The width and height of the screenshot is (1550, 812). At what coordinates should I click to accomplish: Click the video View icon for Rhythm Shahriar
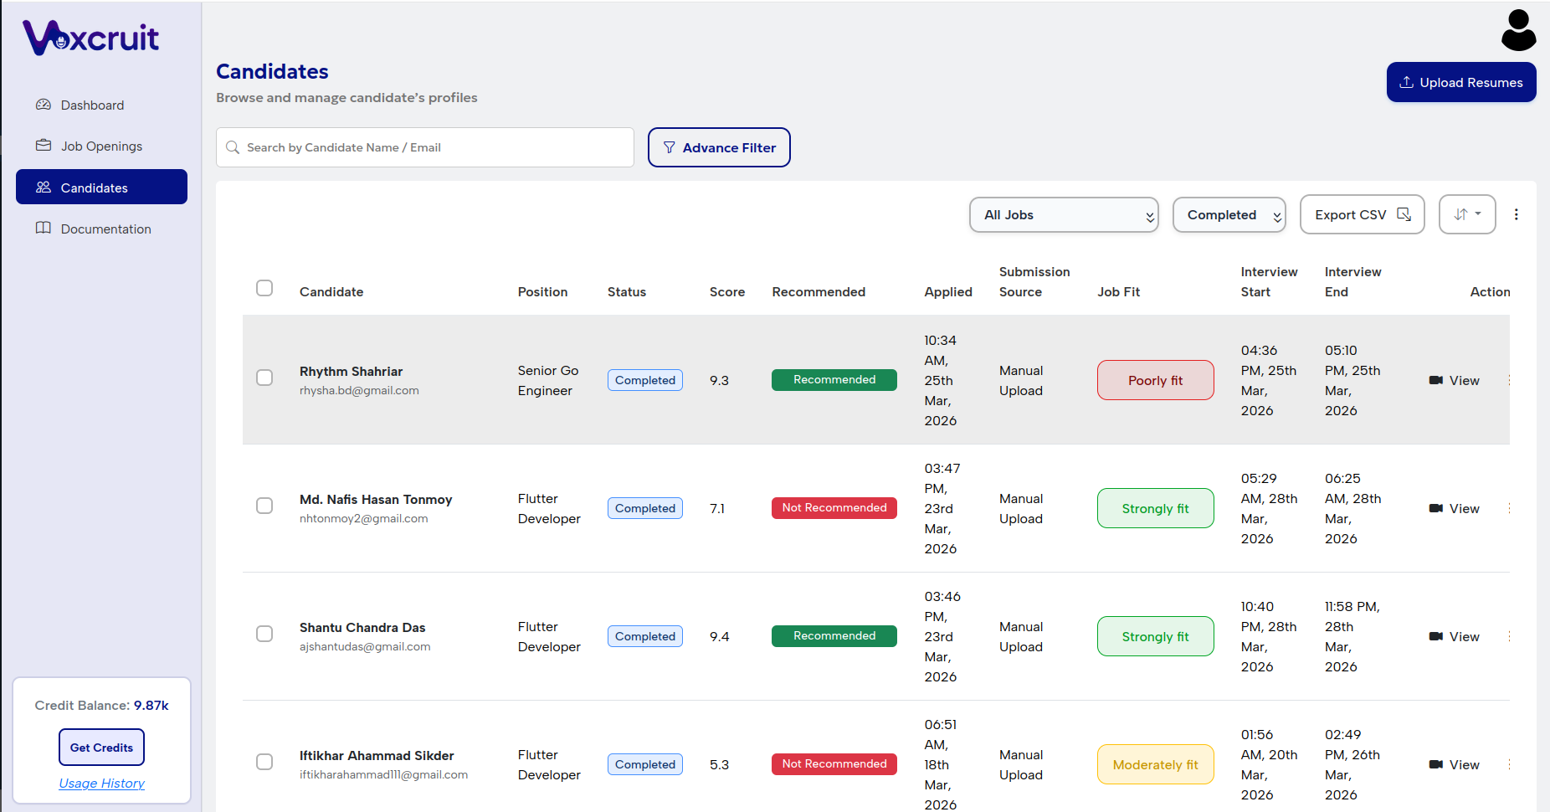coord(1436,381)
